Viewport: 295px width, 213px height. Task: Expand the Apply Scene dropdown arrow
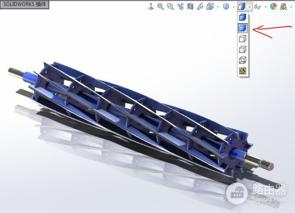pos(291,6)
